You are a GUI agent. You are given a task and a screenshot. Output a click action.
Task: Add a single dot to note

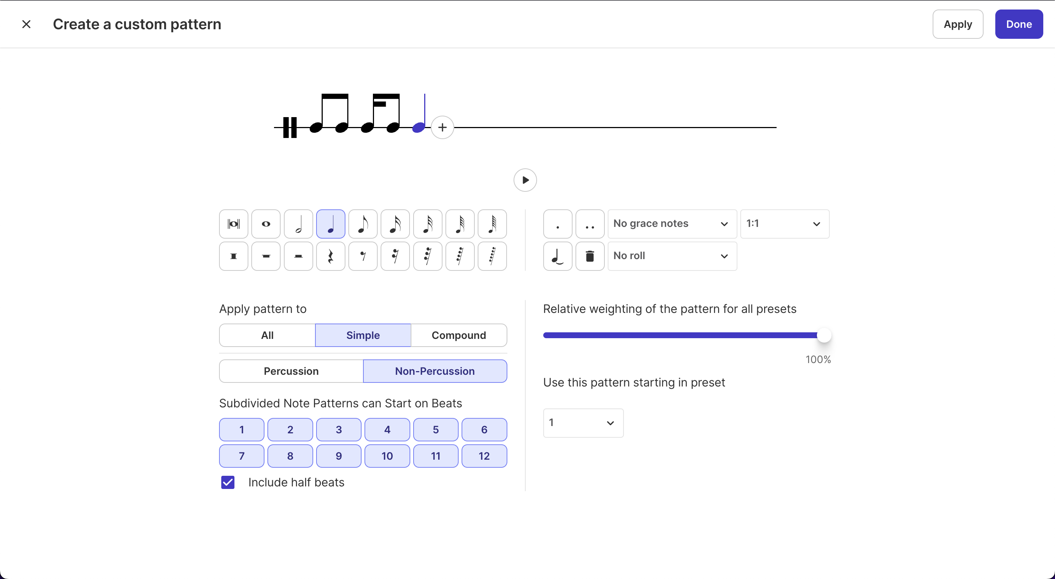pyautogui.click(x=558, y=224)
